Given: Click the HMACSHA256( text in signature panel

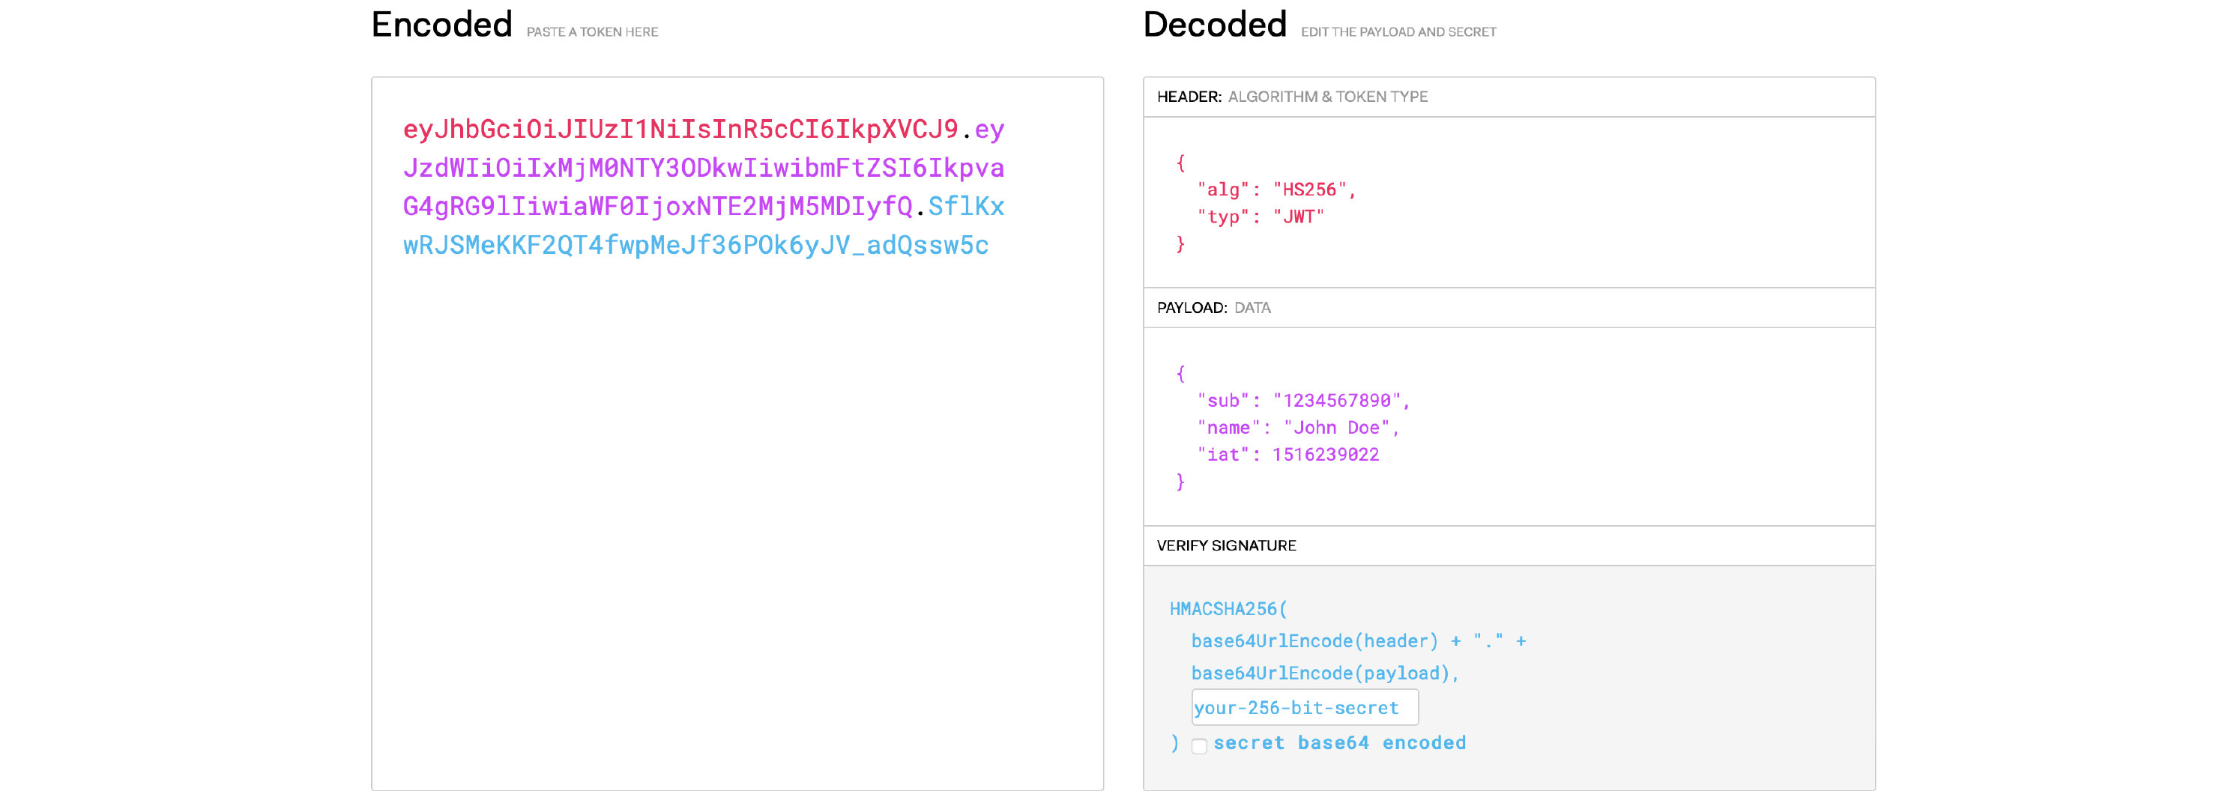Looking at the screenshot, I should (x=1228, y=609).
